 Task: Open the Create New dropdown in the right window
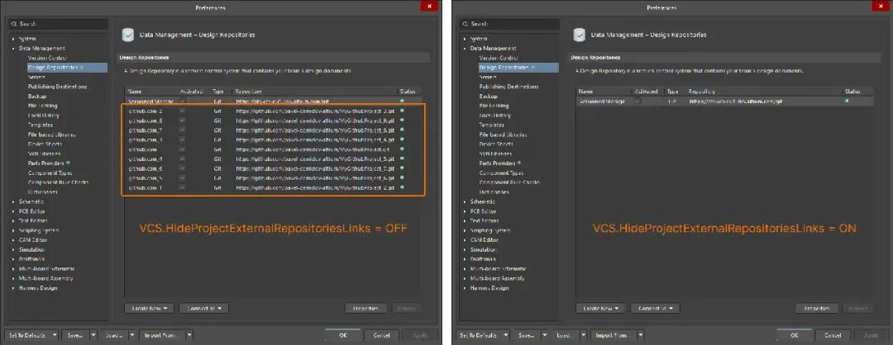600,308
